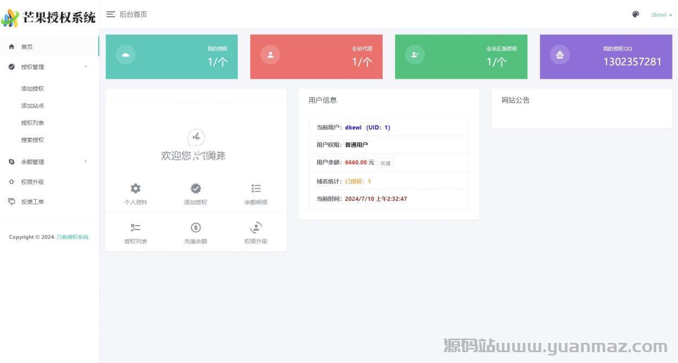Click the 充值 button beside balance
Image resolution: width=678 pixels, height=363 pixels.
coord(385,163)
